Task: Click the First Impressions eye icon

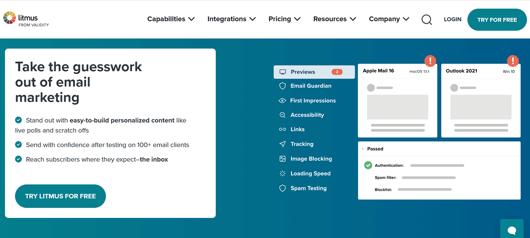Action: click(x=282, y=100)
